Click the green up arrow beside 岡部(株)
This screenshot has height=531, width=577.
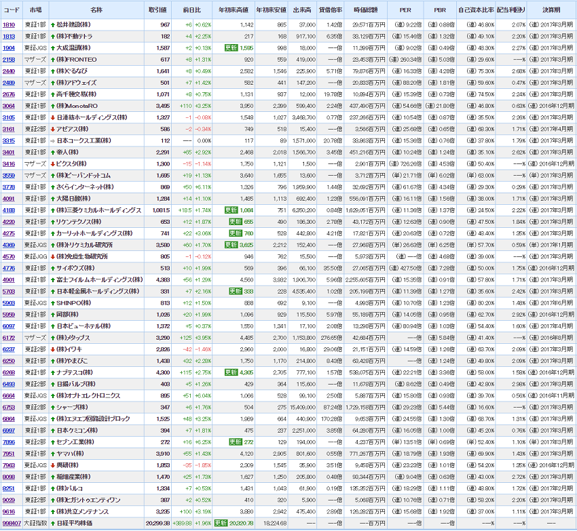53,315
